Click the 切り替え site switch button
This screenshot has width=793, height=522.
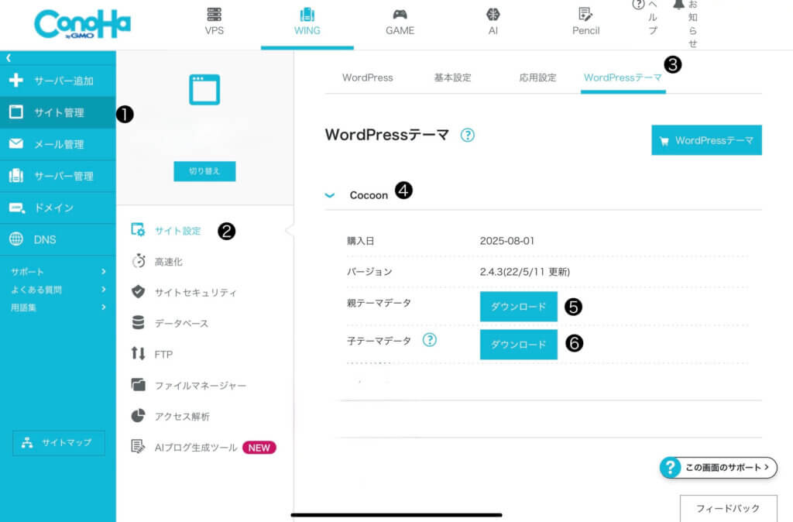click(204, 171)
